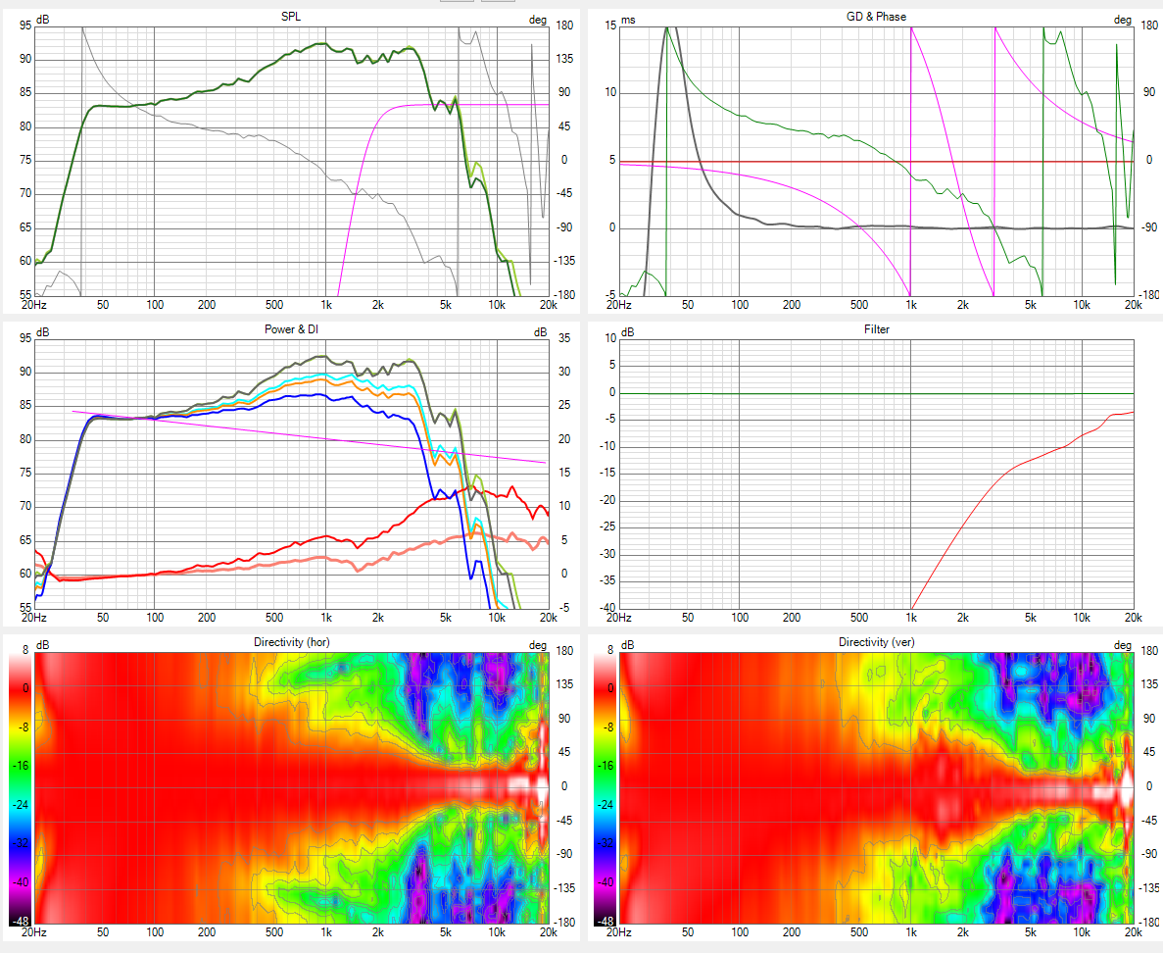Screen dimensions: 1163x953
Task: Click the 8 label on Directivity (ver) scale
Action: 610,649
